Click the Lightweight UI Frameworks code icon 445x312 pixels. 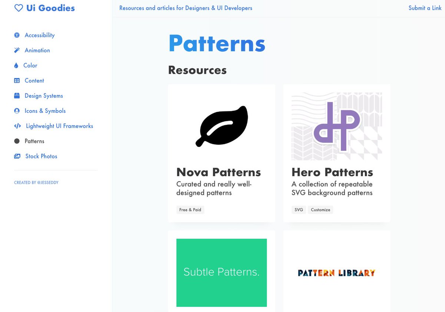click(x=17, y=126)
